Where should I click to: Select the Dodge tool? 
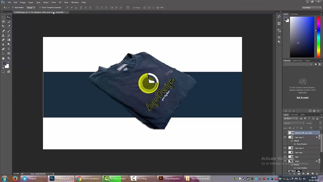9,44
